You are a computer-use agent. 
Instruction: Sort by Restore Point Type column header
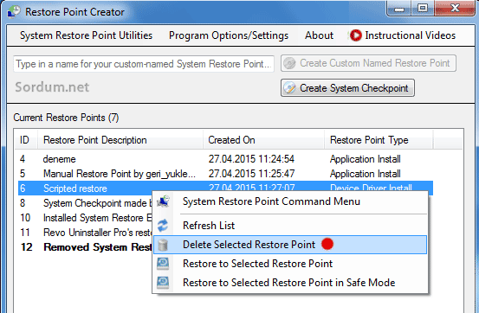tap(379, 140)
